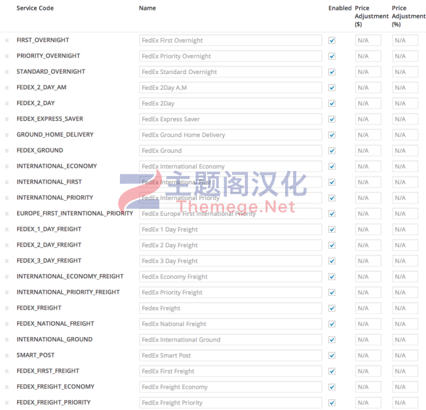This screenshot has width=426, height=410.
Task: Click the Price Adjustment (%) column header
Action: 408,16
